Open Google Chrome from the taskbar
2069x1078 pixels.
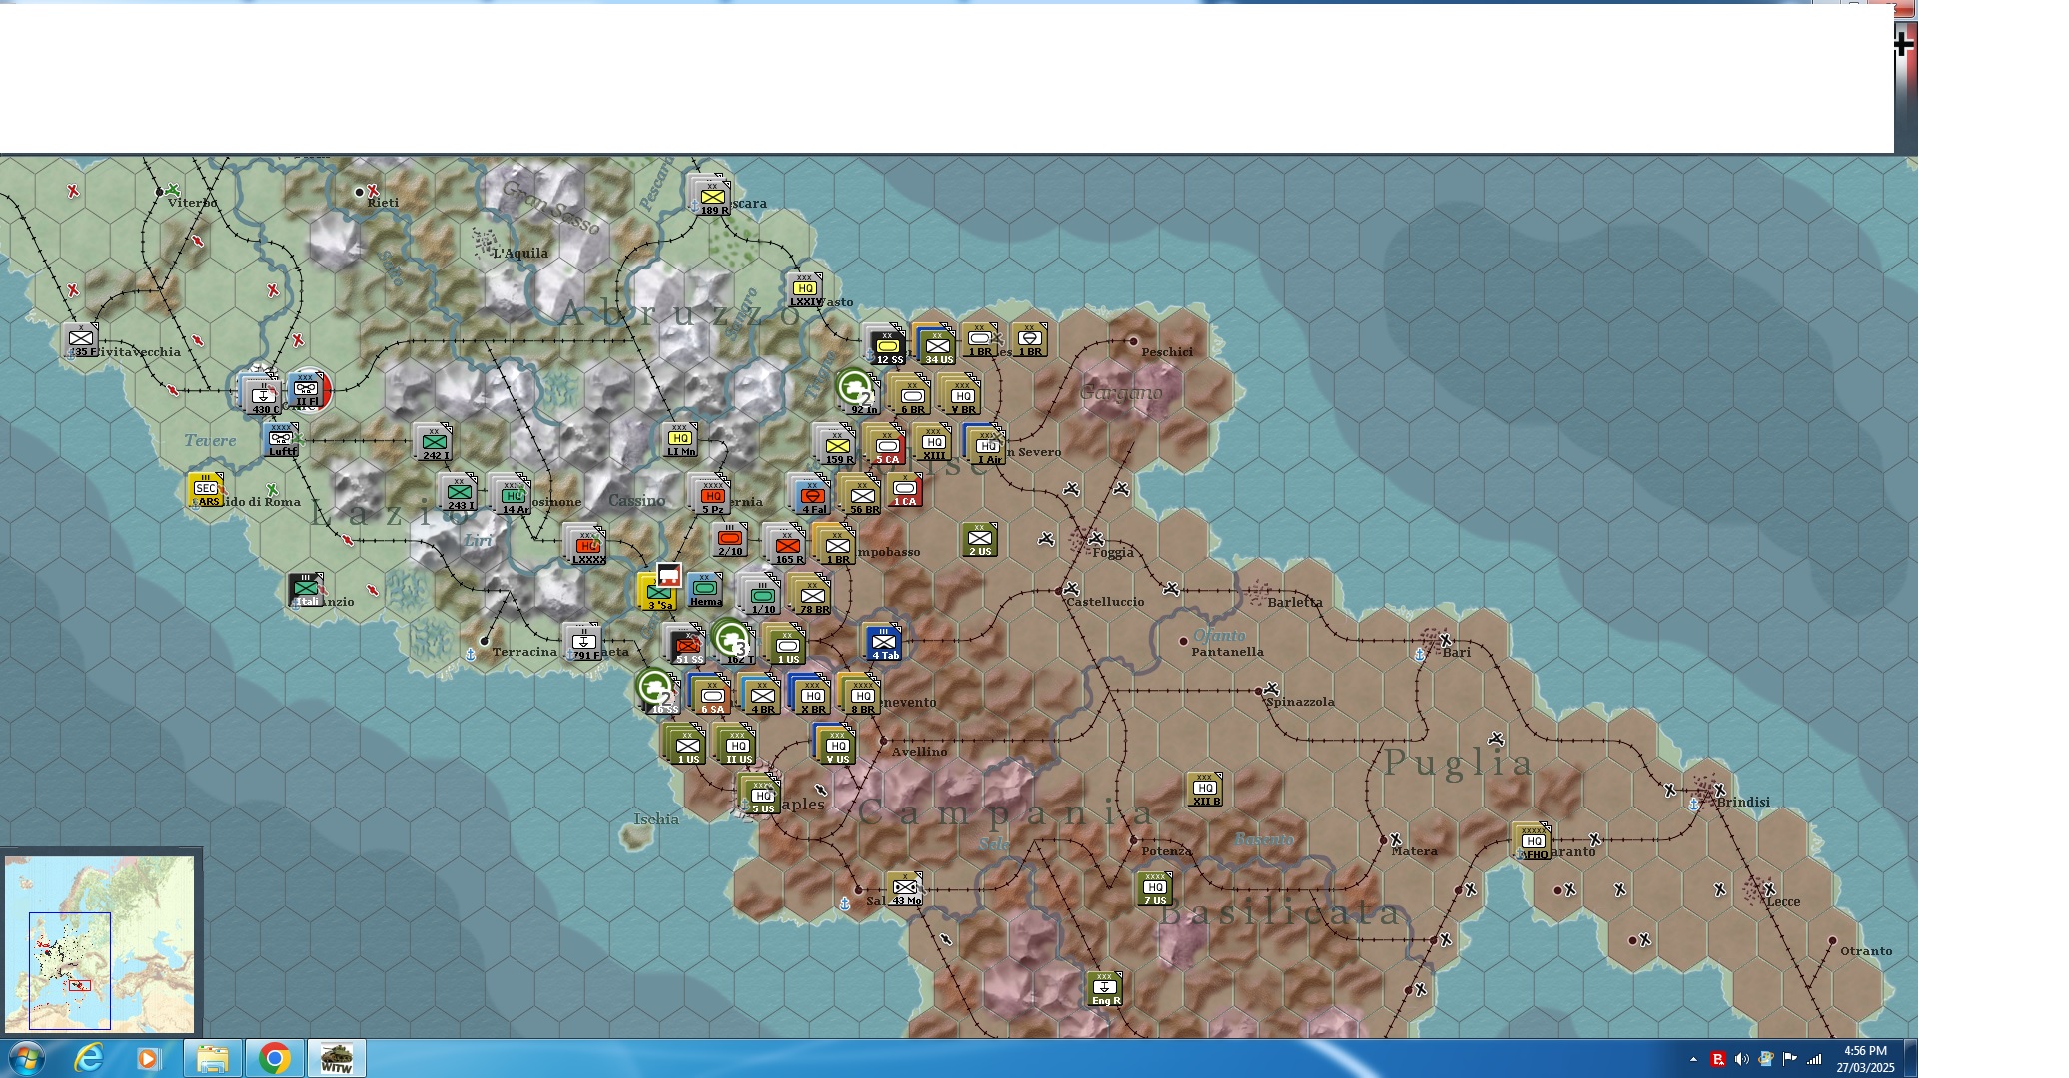click(274, 1058)
